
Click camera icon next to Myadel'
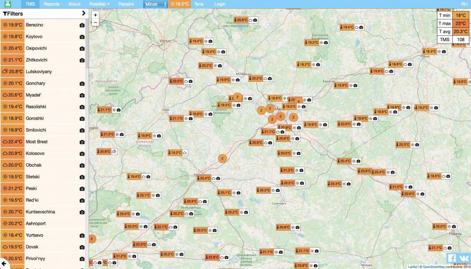pos(82,95)
